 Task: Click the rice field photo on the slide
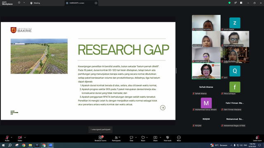click(39, 56)
